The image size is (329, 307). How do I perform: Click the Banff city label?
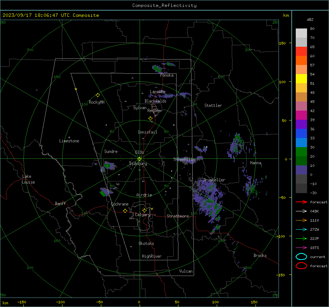tap(60, 203)
